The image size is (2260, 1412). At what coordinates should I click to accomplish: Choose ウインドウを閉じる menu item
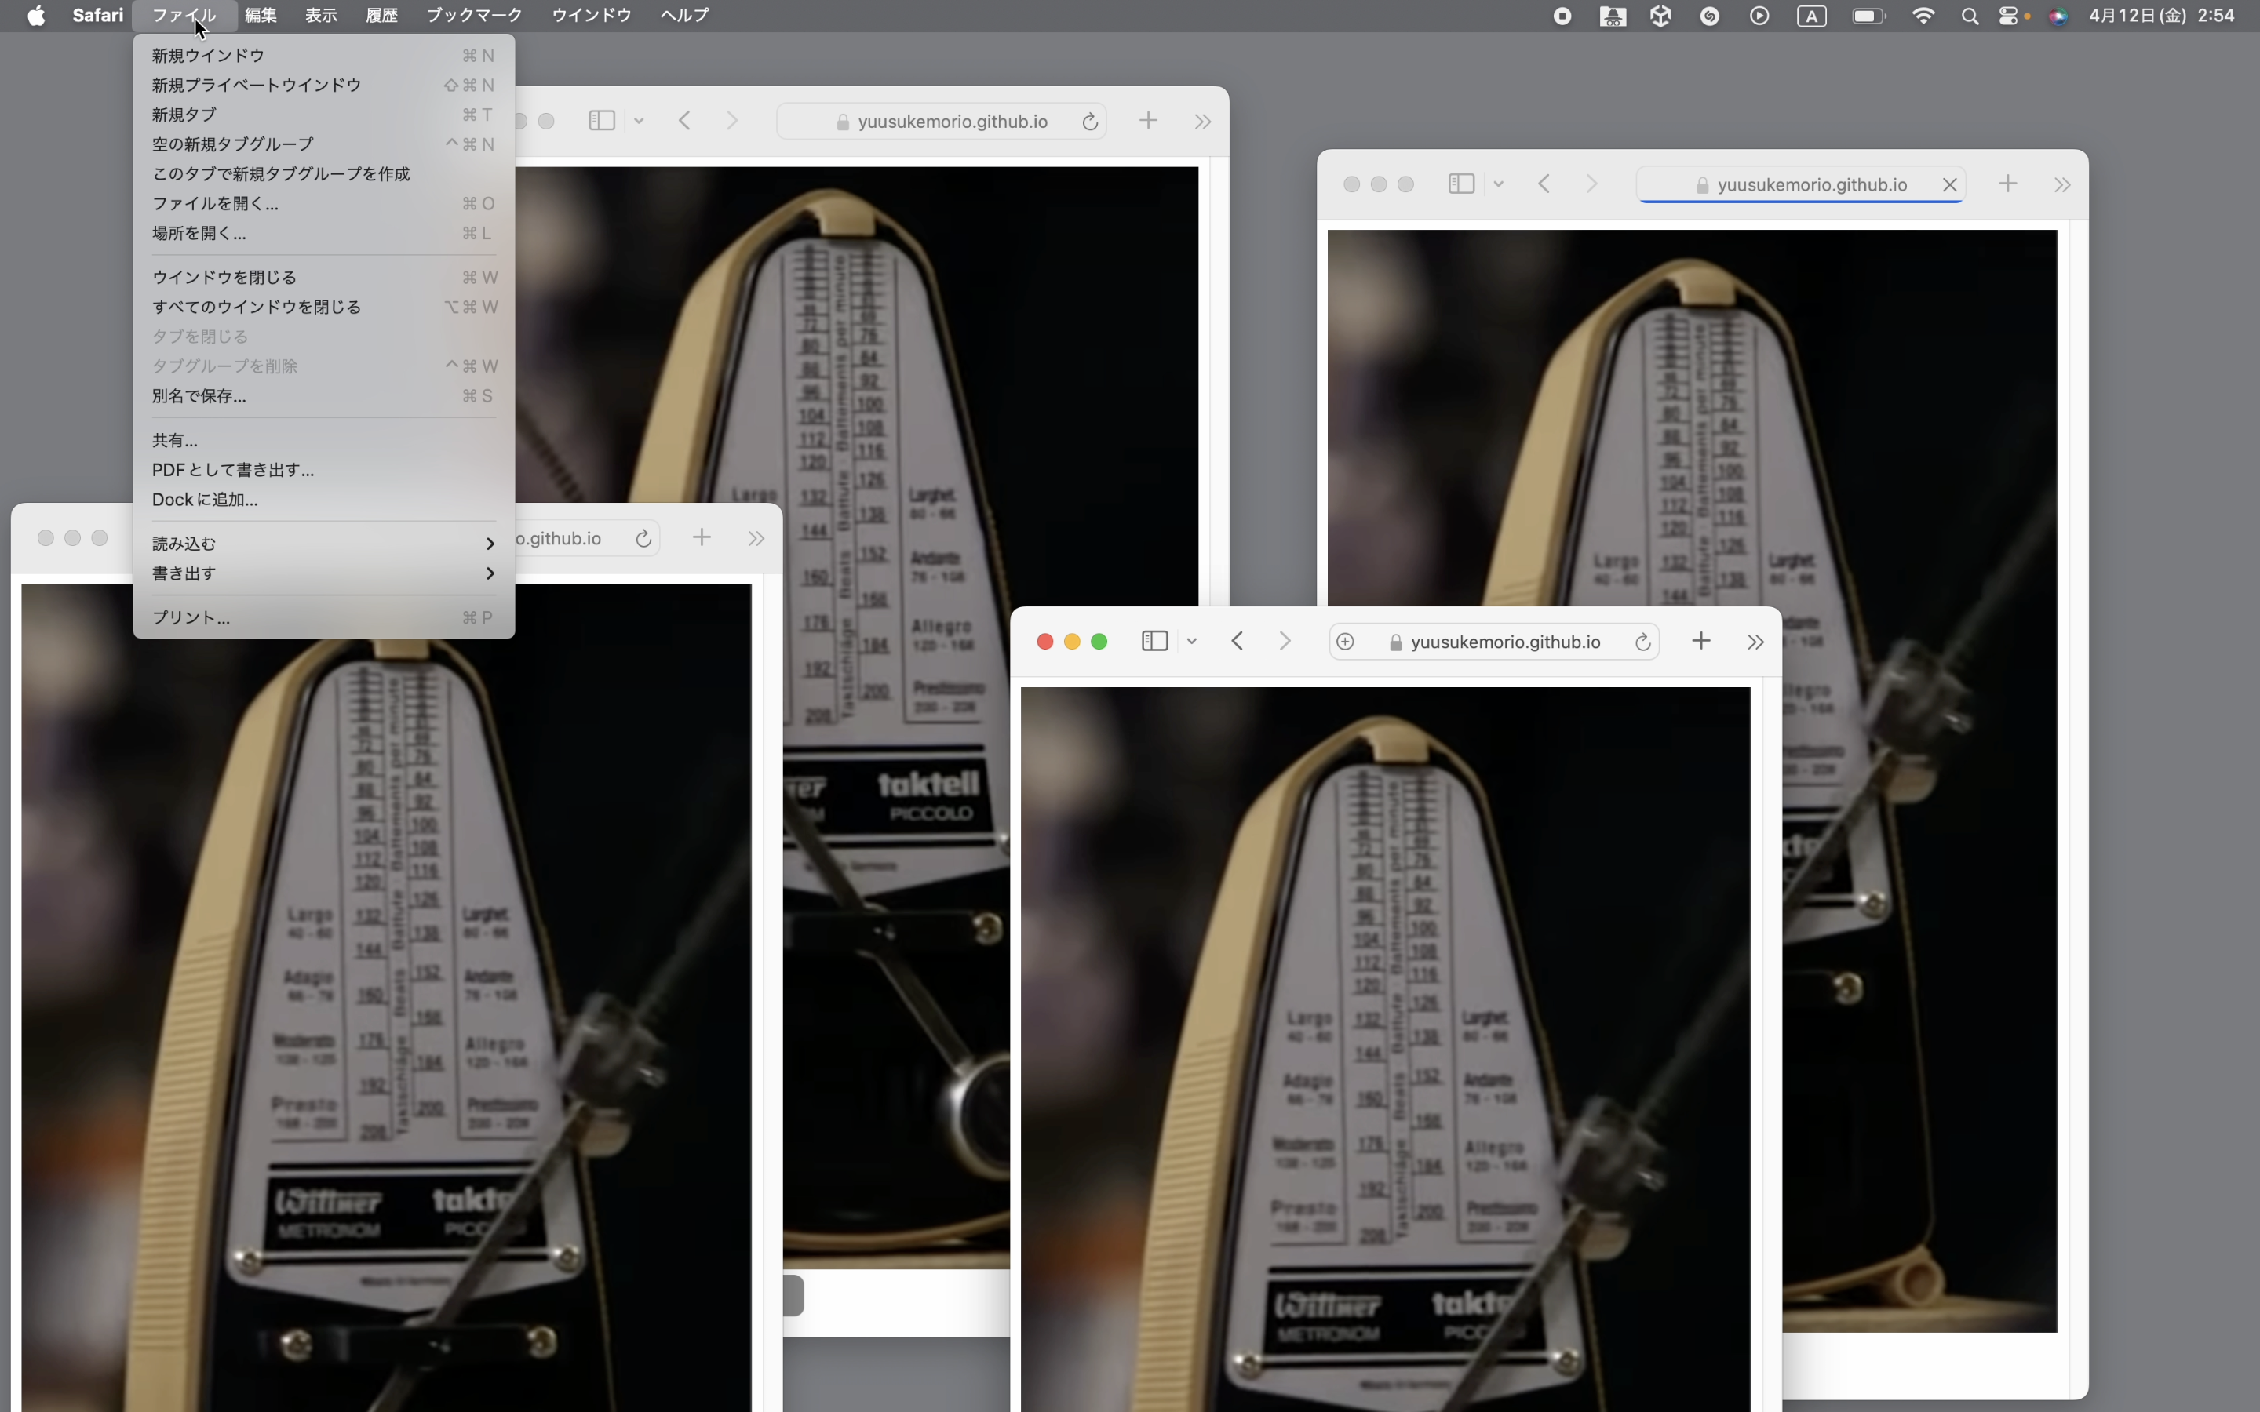[323, 278]
